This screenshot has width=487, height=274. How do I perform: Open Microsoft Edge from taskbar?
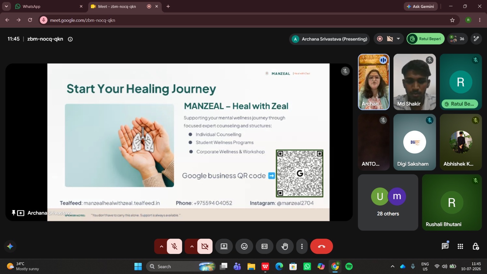[x=279, y=266]
